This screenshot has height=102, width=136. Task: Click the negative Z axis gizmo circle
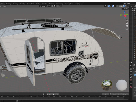click(124, 18)
